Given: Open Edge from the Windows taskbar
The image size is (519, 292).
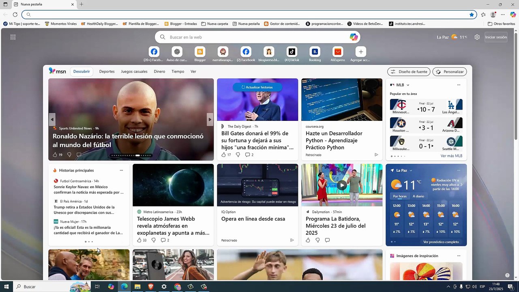Looking at the screenshot, I should (124, 287).
